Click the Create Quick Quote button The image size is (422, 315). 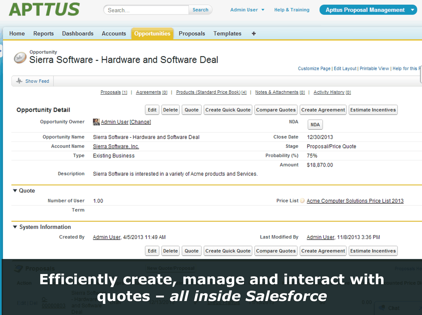click(x=228, y=110)
